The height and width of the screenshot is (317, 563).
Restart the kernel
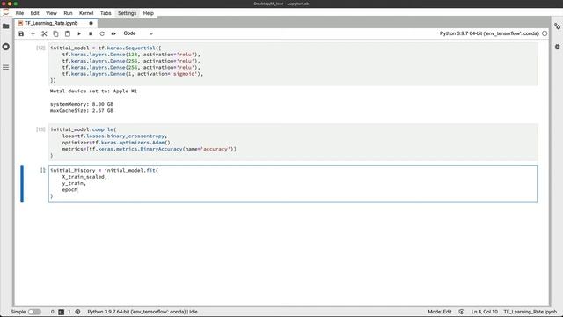click(102, 33)
